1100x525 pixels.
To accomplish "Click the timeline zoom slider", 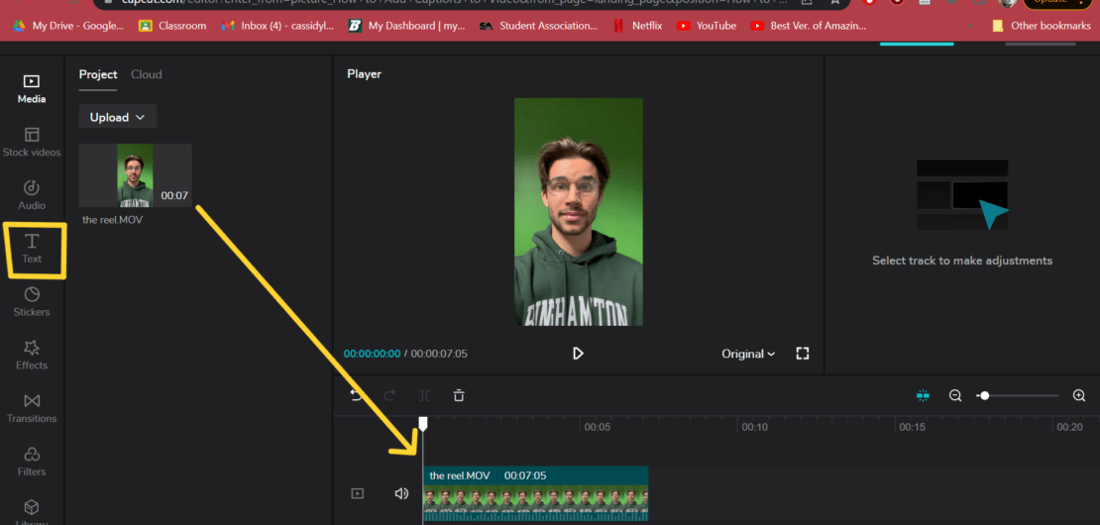I will (1017, 395).
